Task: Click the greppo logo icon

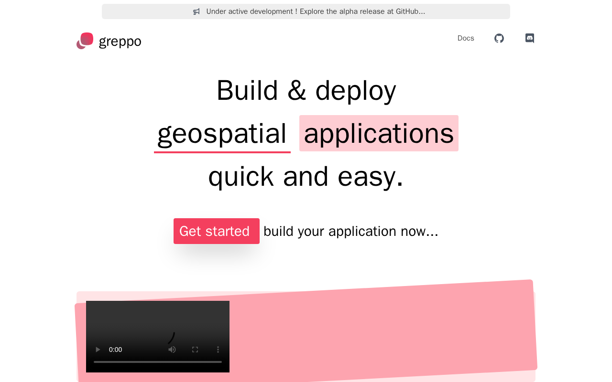Action: coord(85,41)
